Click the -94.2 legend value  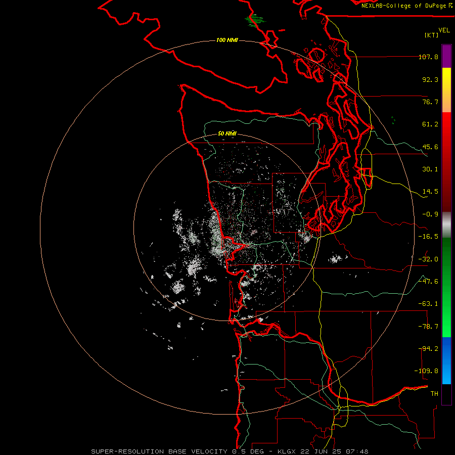click(x=428, y=349)
